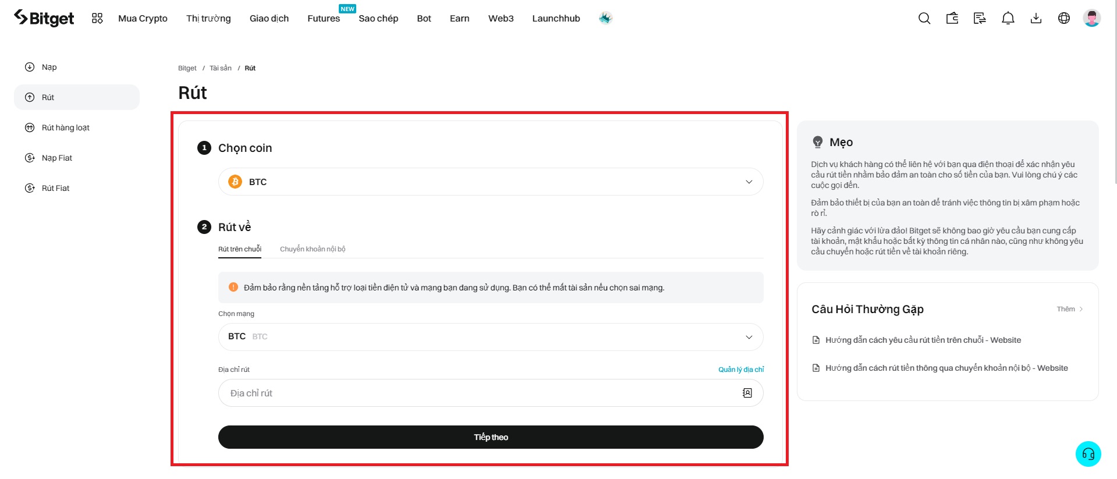The width and height of the screenshot is (1117, 479).
Task: Click the Nạp Fiat sidebar icon
Action: (30, 158)
